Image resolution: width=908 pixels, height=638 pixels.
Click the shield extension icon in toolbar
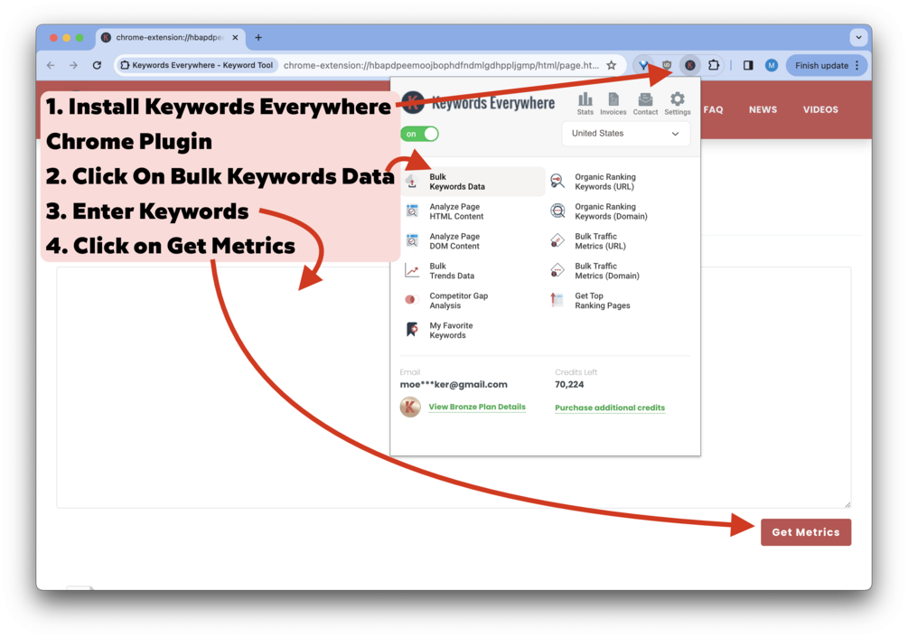pos(667,65)
